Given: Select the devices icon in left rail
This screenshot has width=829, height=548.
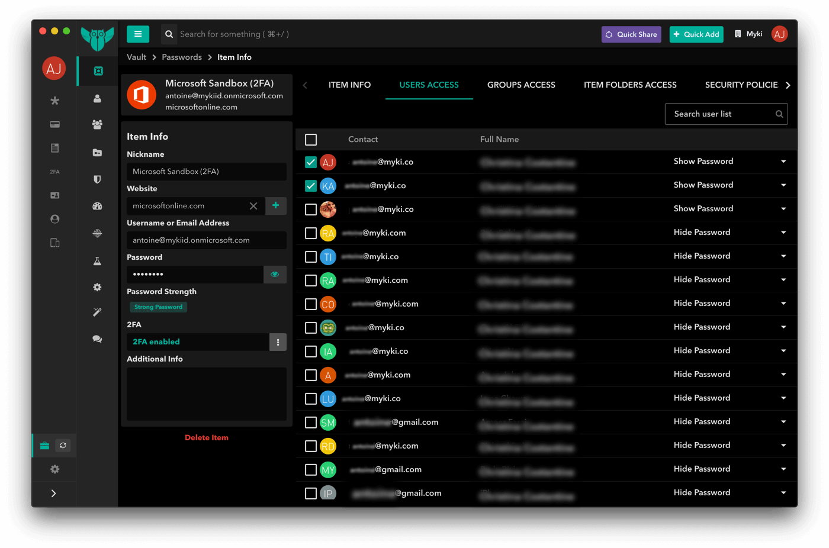Looking at the screenshot, I should (54, 243).
